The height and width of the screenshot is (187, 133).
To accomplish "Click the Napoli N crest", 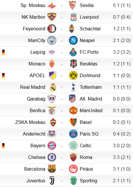I will coord(73,40).
